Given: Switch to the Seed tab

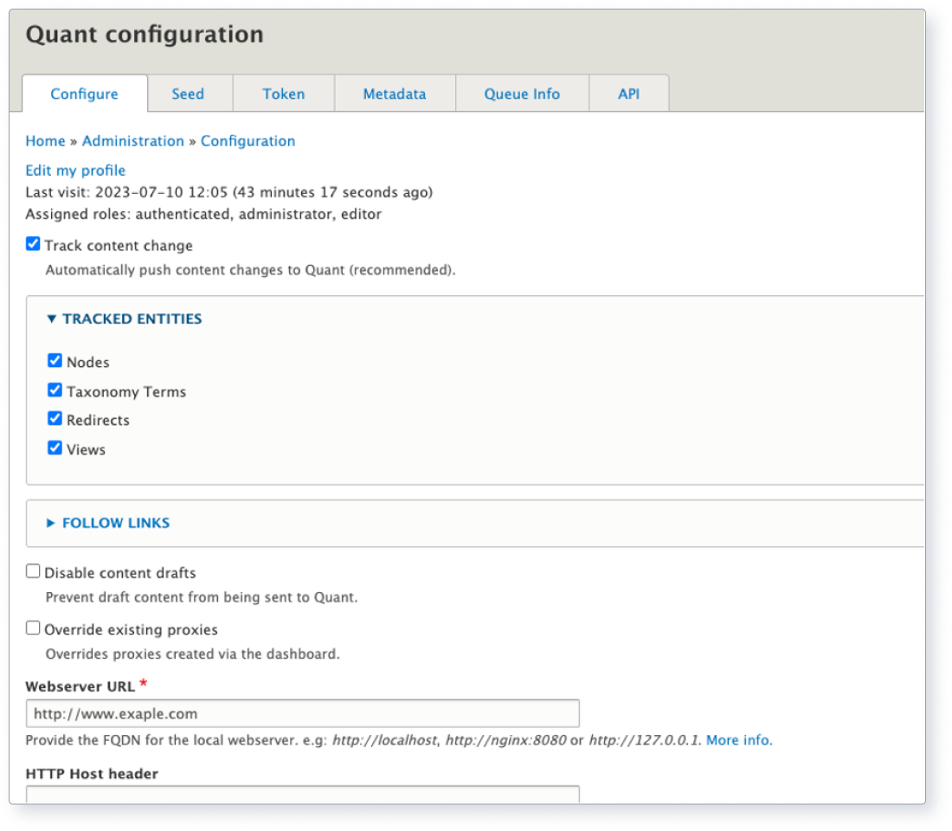Looking at the screenshot, I should point(189,93).
